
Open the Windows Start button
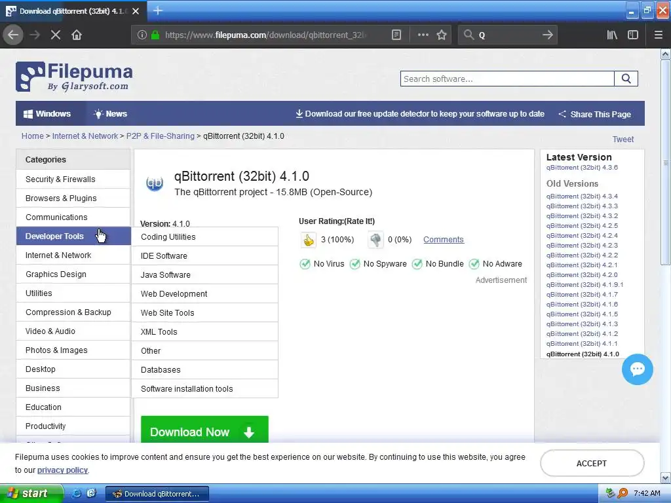tap(31, 493)
